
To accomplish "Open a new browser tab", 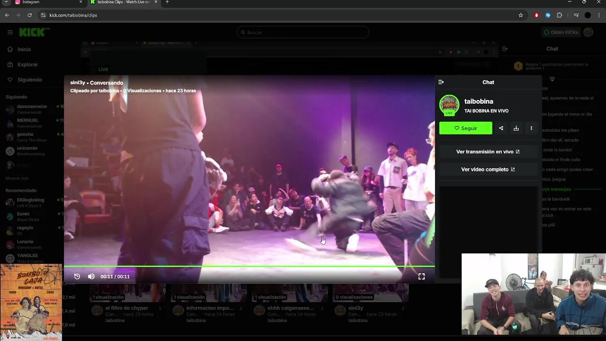I will click(x=167, y=2).
